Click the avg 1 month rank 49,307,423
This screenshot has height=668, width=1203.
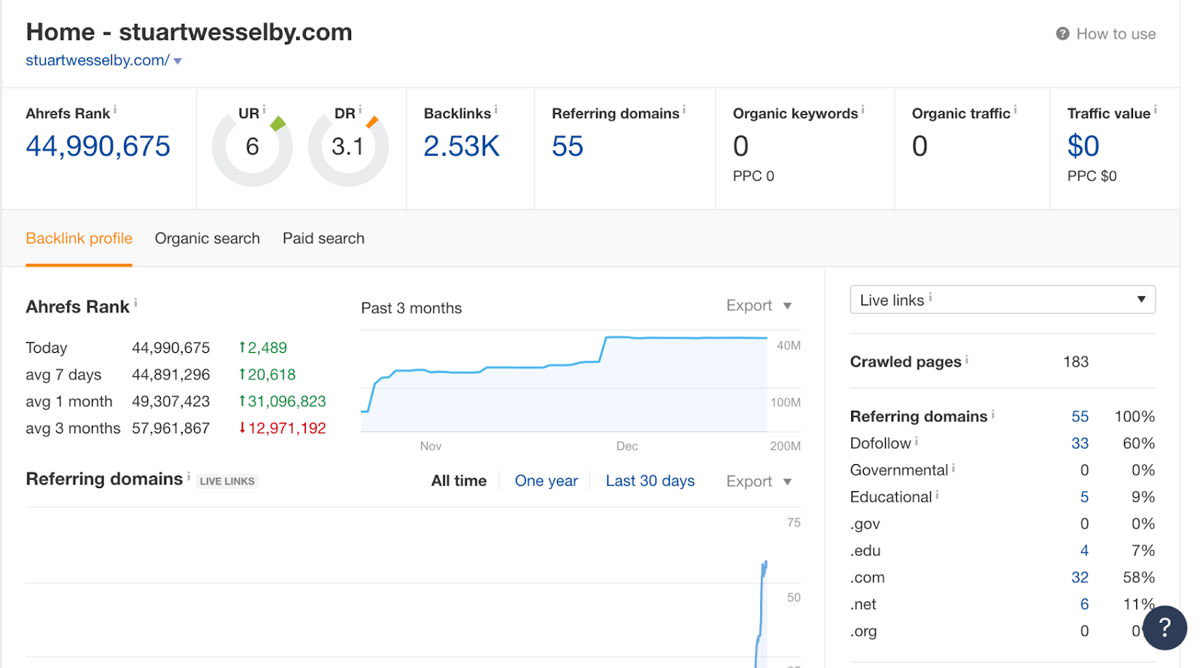coord(171,402)
